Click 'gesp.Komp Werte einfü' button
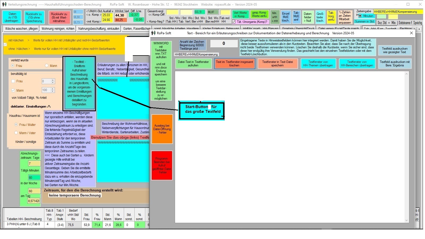 coord(259,14)
